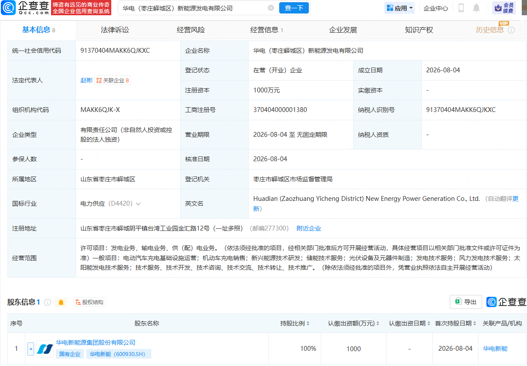Click the orange bell icon beside 股东信息
Image resolution: width=527 pixels, height=366 pixels.
61,302
